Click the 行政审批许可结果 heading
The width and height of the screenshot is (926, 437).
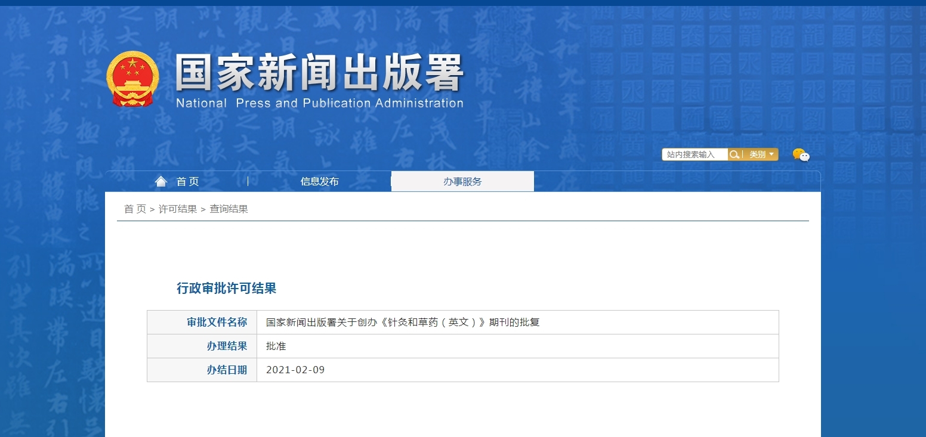click(227, 289)
